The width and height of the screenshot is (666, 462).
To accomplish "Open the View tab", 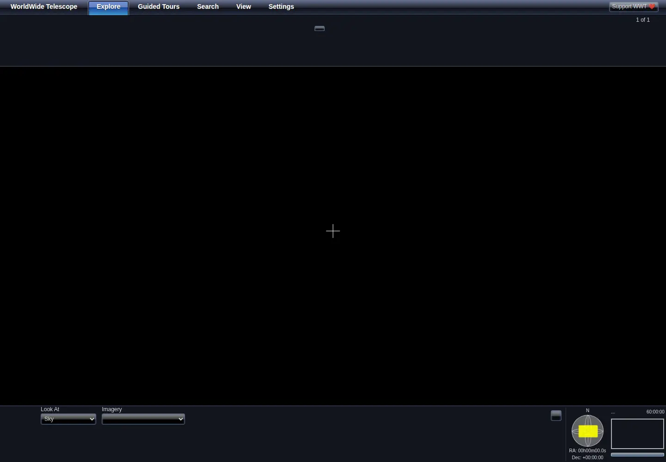I will coord(244,6).
